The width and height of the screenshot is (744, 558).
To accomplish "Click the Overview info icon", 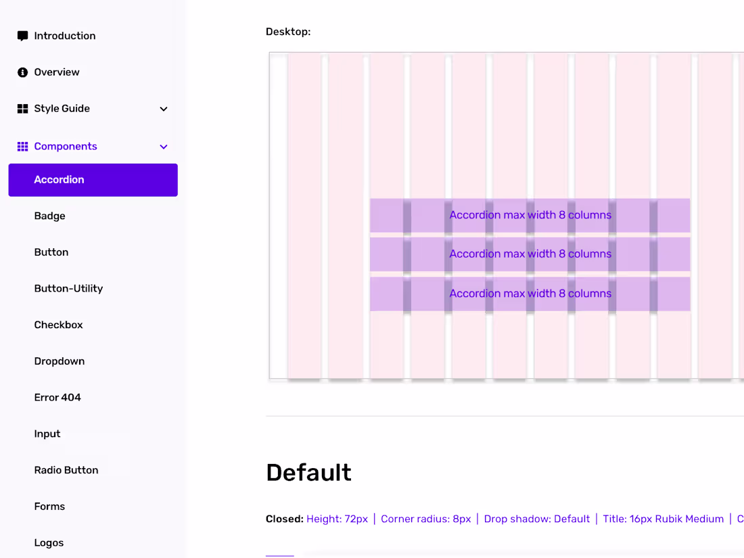I will click(x=22, y=72).
